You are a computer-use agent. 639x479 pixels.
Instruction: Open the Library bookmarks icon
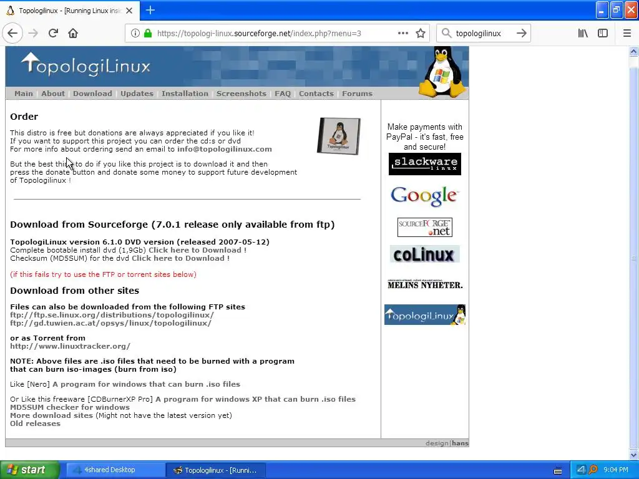[x=583, y=33]
